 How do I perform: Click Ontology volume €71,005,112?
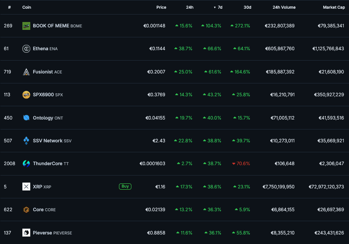click(283, 118)
